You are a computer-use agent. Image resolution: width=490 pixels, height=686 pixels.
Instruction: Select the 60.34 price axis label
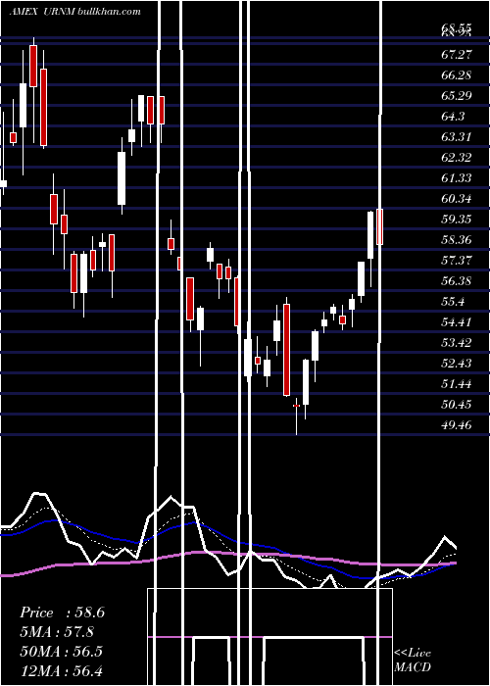tap(457, 198)
